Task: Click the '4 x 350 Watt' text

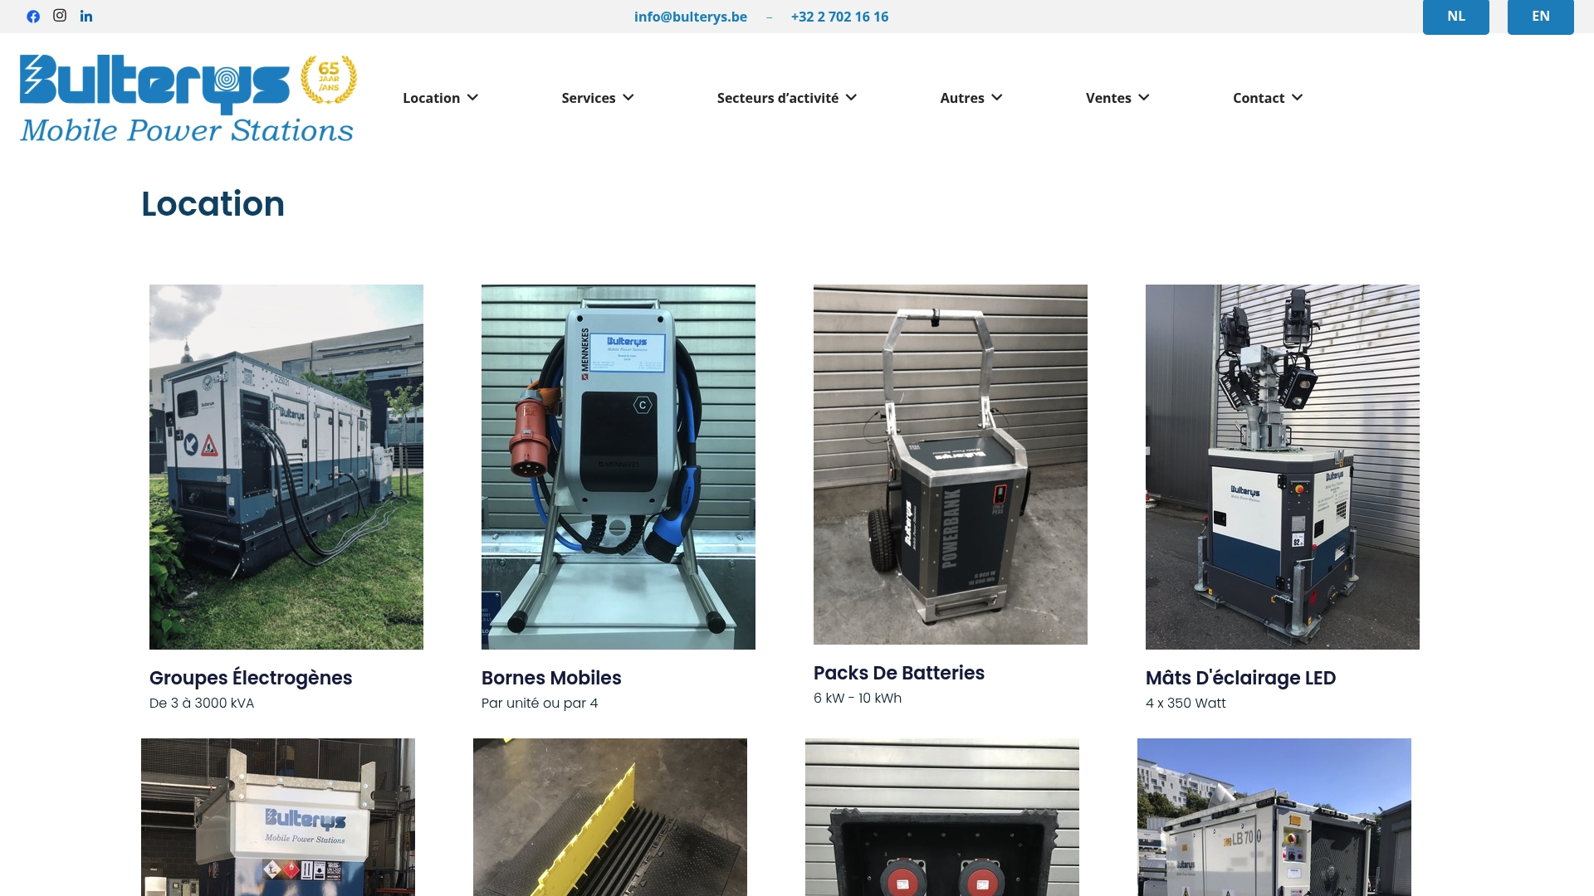Action: (x=1186, y=704)
